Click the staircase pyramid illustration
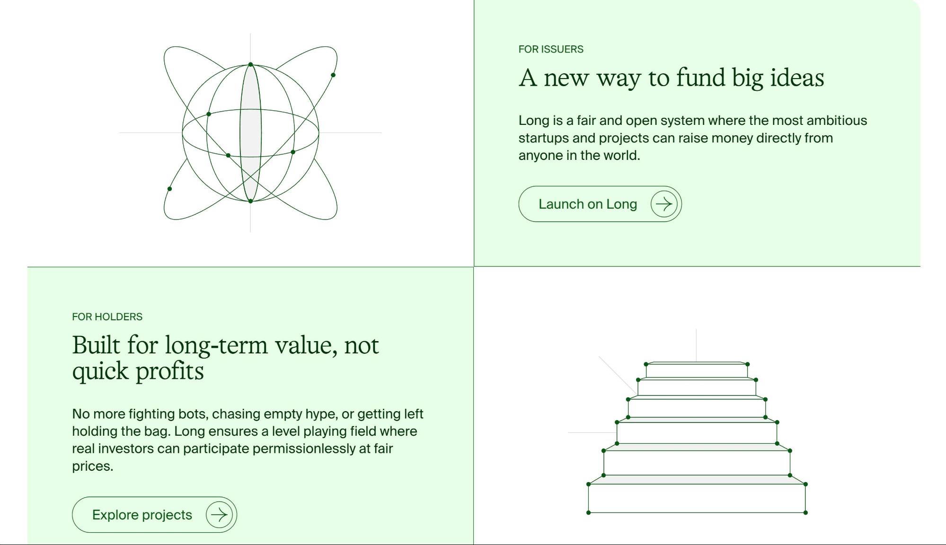The height and width of the screenshot is (545, 946). pos(697,440)
